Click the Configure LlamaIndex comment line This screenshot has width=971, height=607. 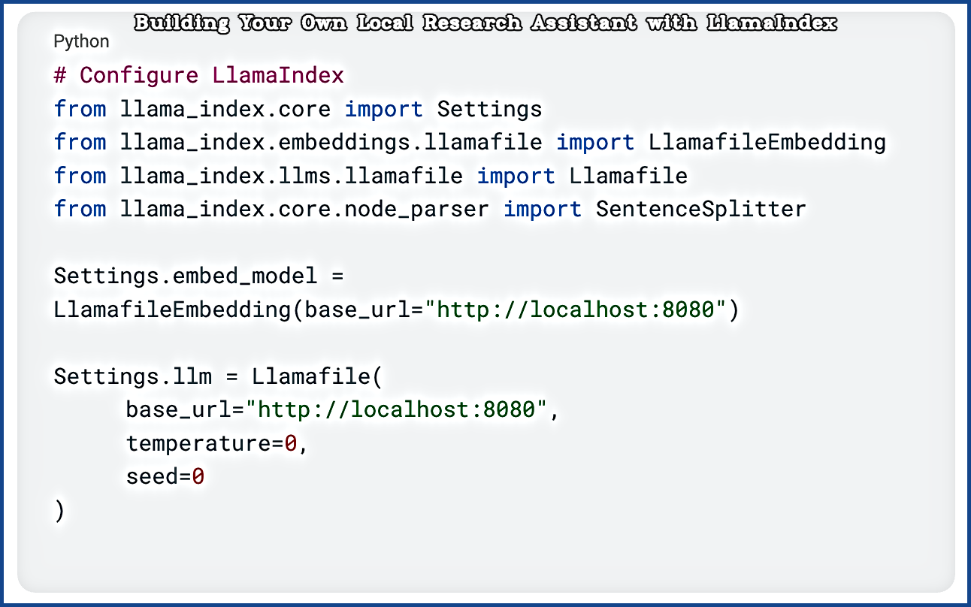pyautogui.click(x=199, y=75)
